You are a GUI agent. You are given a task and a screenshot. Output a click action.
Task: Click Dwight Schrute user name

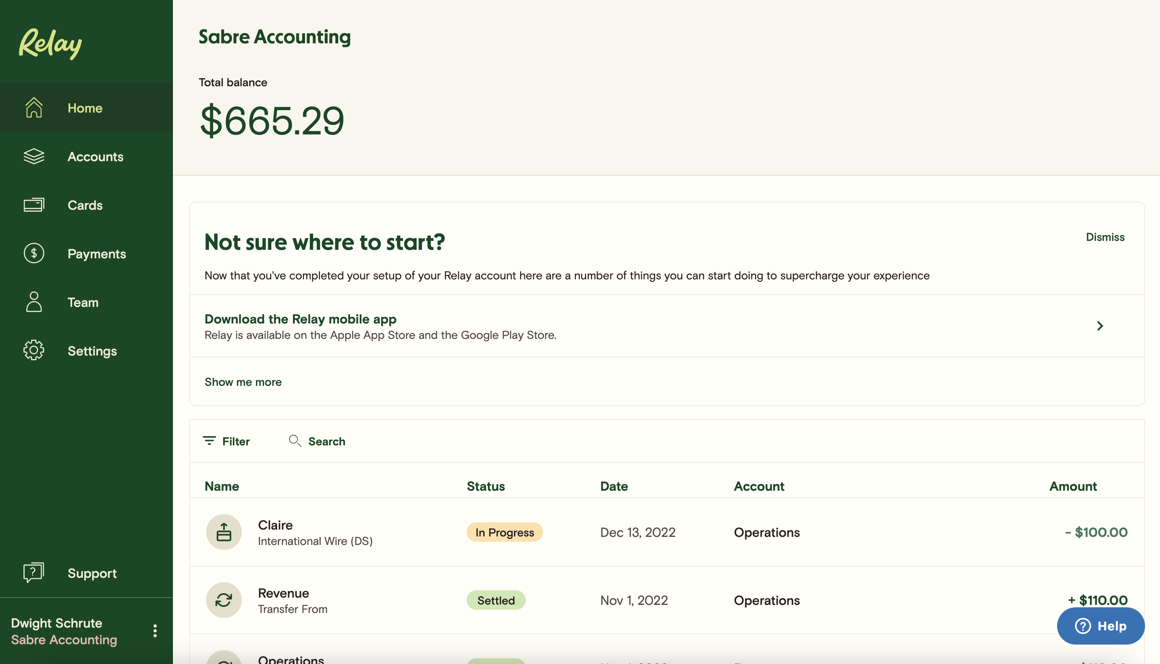57,623
